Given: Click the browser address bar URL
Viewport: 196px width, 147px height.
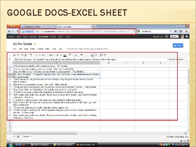Looking at the screenshot, I should click(x=81, y=31).
